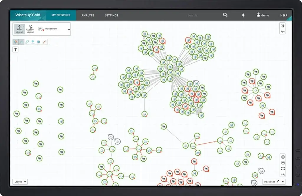
Task: Select the device grouping icon in the map toolbar
Action: (16, 42)
